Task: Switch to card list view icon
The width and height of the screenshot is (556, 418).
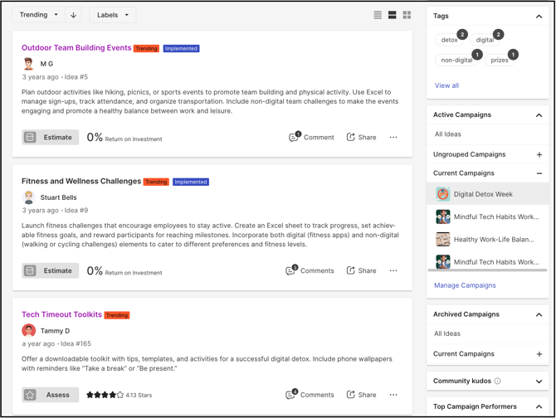Action: tap(393, 15)
